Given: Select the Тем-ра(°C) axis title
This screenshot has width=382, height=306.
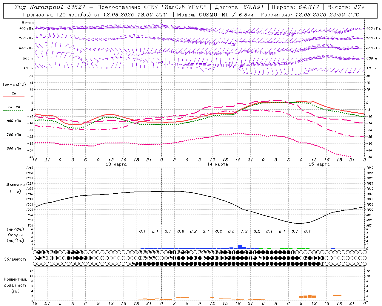Looking at the screenshot, I should tap(14, 84).
